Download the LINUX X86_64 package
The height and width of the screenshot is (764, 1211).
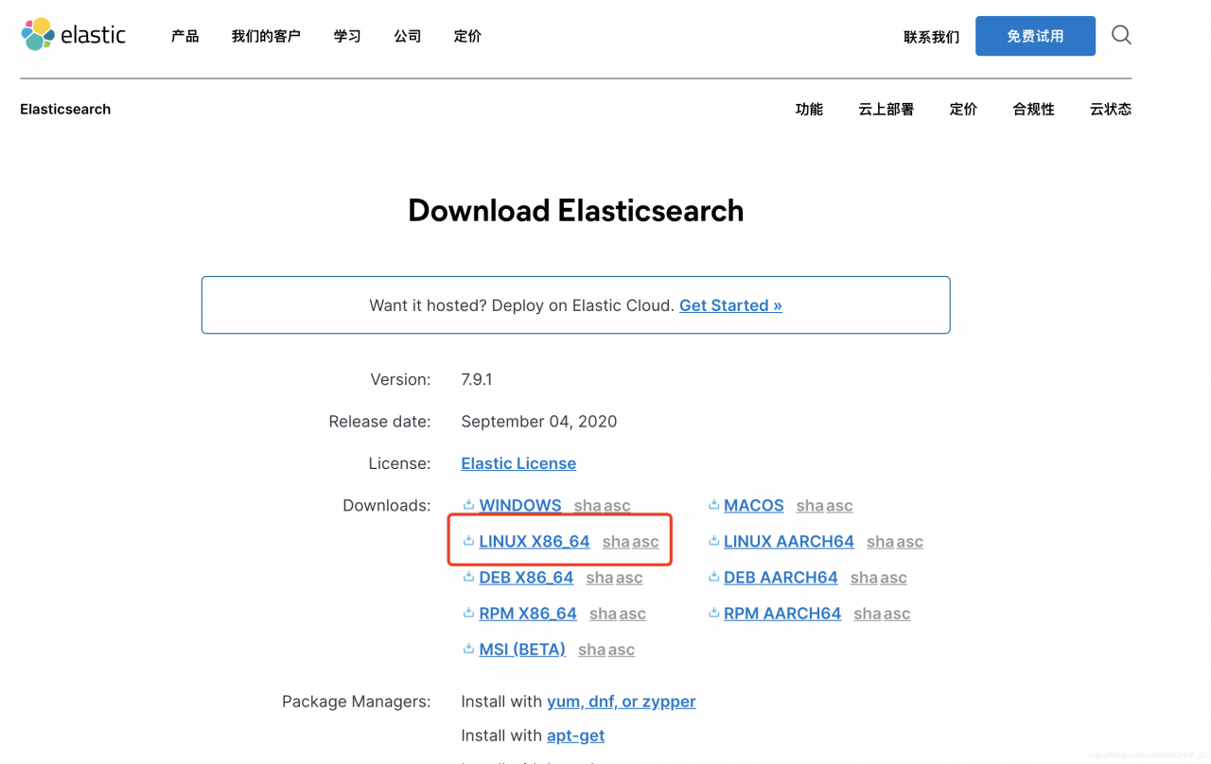click(535, 541)
